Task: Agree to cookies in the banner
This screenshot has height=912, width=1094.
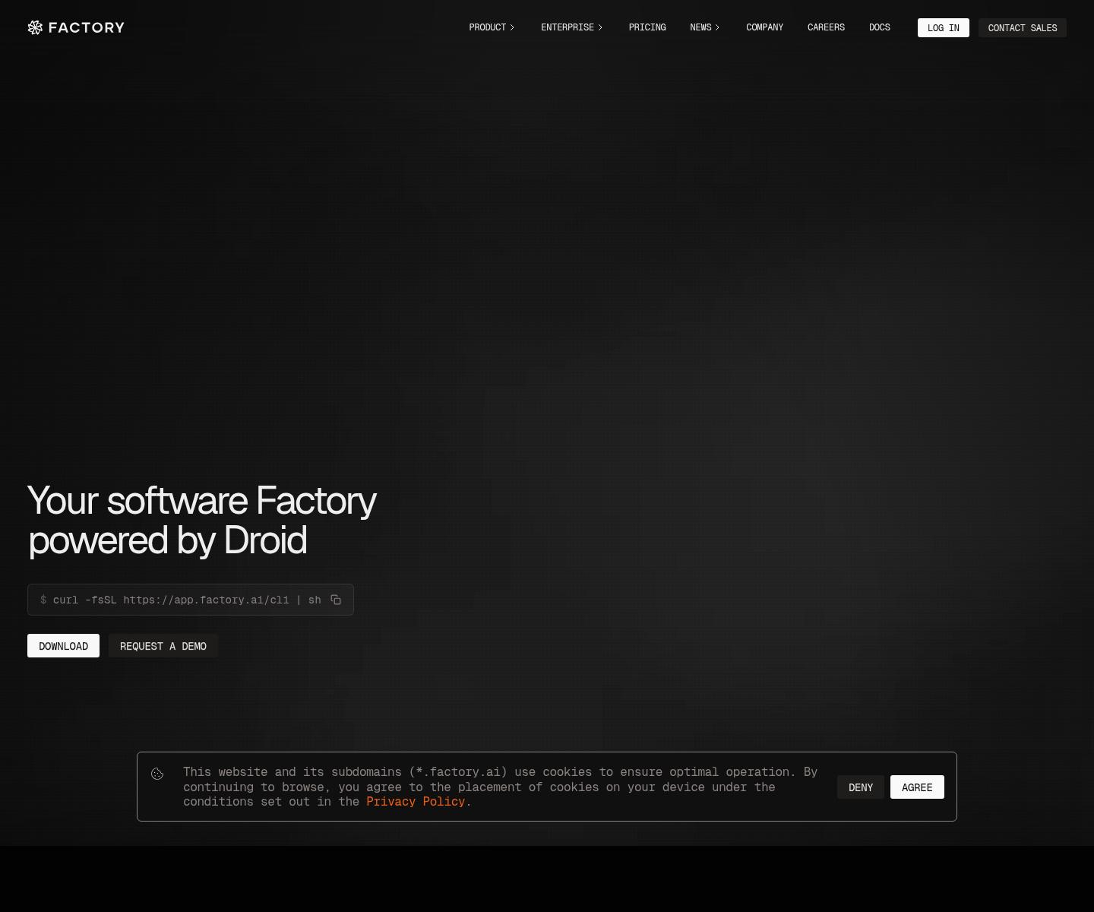Action: pyautogui.click(x=917, y=787)
